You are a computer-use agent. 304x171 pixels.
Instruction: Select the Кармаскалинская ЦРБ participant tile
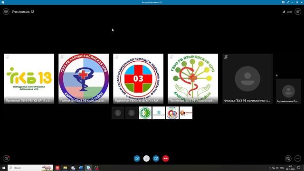(84, 79)
